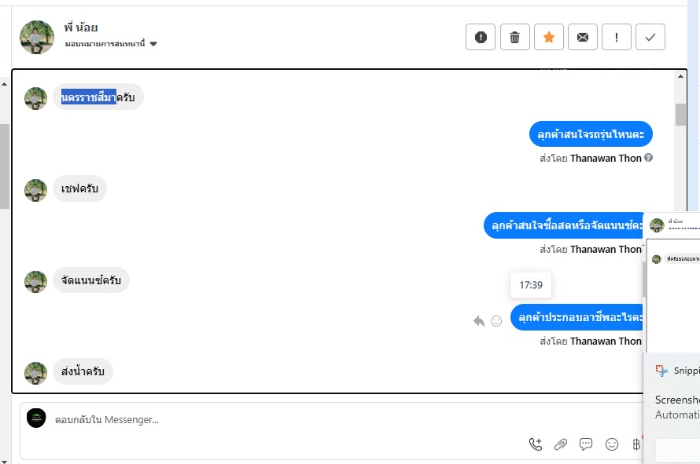Click the help icon beside Thanawan Thon
This screenshot has height=464, width=700.
click(x=648, y=158)
